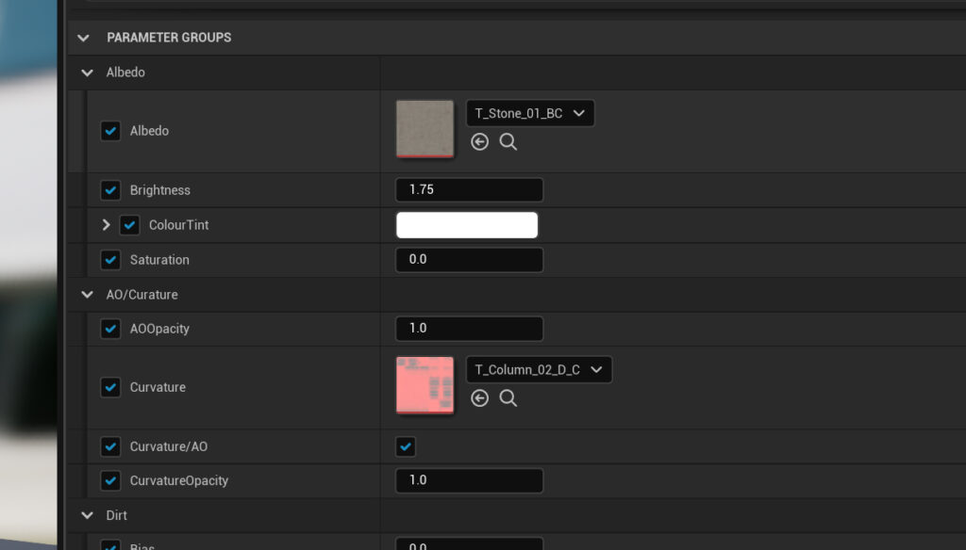Expand the ColourTint channels
This screenshot has width=966, height=550.
(x=106, y=225)
